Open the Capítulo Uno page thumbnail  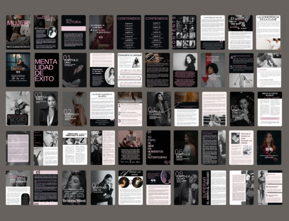point(74,70)
